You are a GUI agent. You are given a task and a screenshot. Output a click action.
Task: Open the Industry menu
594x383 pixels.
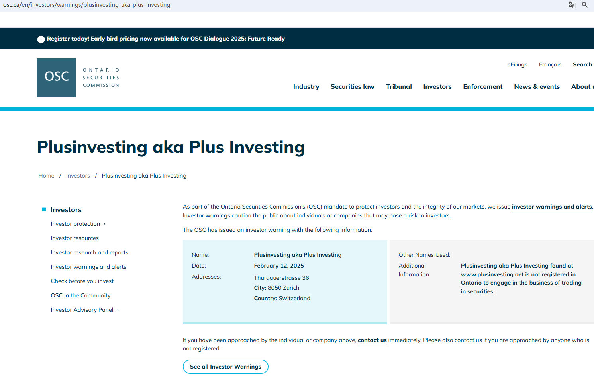(x=306, y=87)
